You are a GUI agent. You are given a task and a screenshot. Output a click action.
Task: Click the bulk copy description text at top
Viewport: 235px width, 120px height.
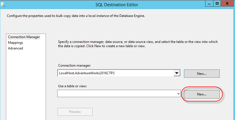coord(76,16)
